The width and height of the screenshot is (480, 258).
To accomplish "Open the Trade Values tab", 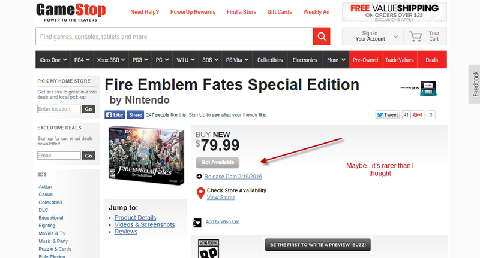I will pos(399,60).
